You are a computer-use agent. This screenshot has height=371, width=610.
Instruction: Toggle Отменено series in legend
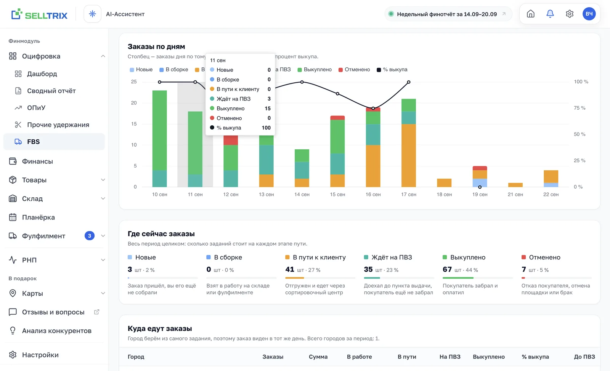coord(354,70)
